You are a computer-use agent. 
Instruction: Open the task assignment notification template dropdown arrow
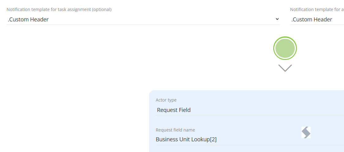tap(277, 19)
